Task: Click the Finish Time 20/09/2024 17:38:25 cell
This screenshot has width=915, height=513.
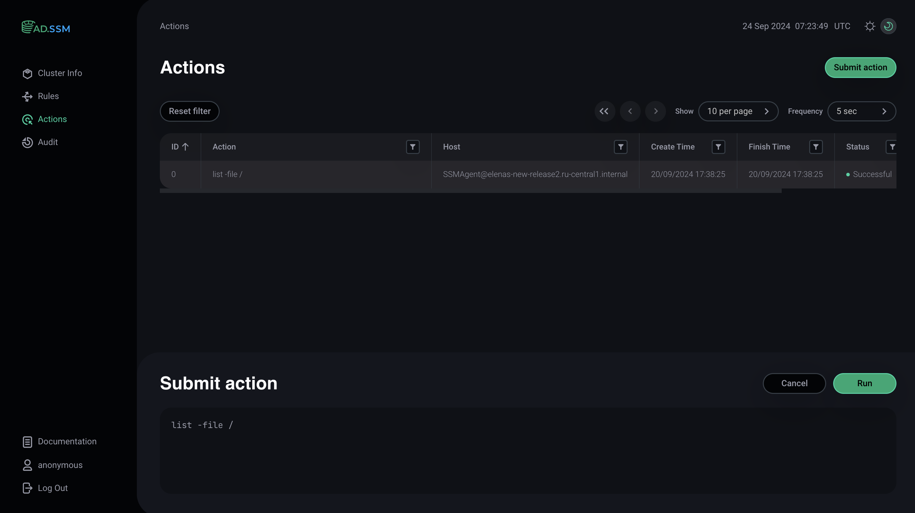Action: [x=785, y=174]
